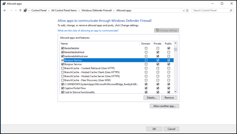The width and height of the screenshot is (237, 134).
Task: Open the Control Panel breadcrumb
Action: (39, 11)
